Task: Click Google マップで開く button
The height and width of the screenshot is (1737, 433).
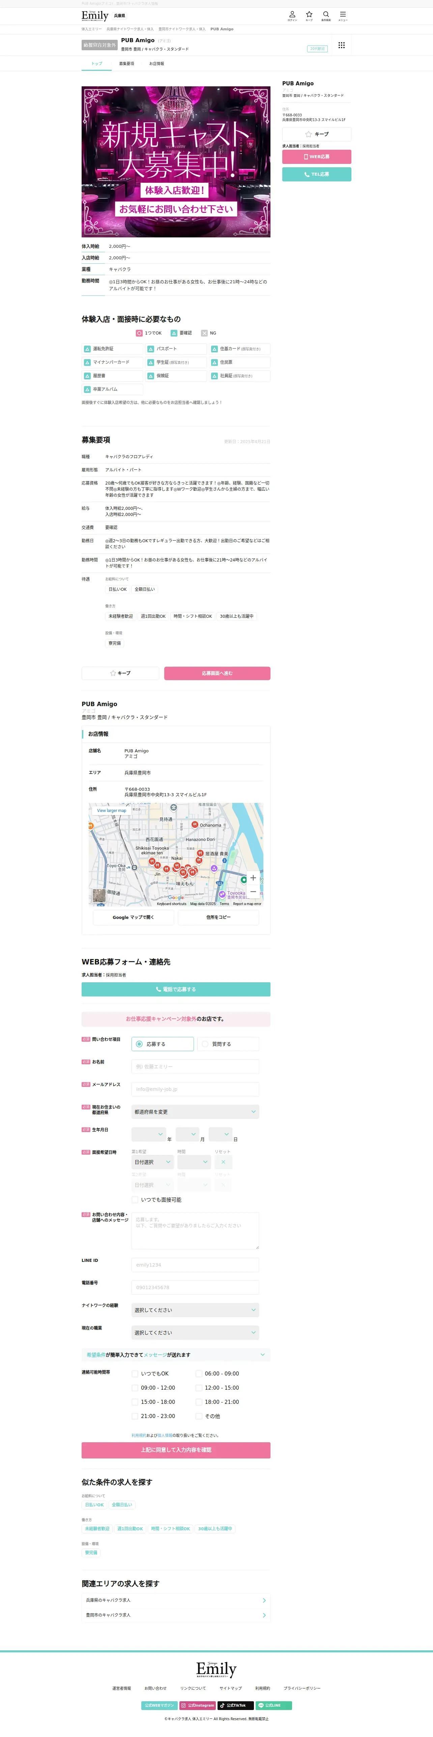Action: [x=134, y=917]
